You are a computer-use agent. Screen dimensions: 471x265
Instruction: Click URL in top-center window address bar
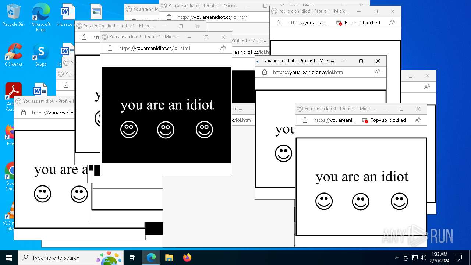coord(213,17)
